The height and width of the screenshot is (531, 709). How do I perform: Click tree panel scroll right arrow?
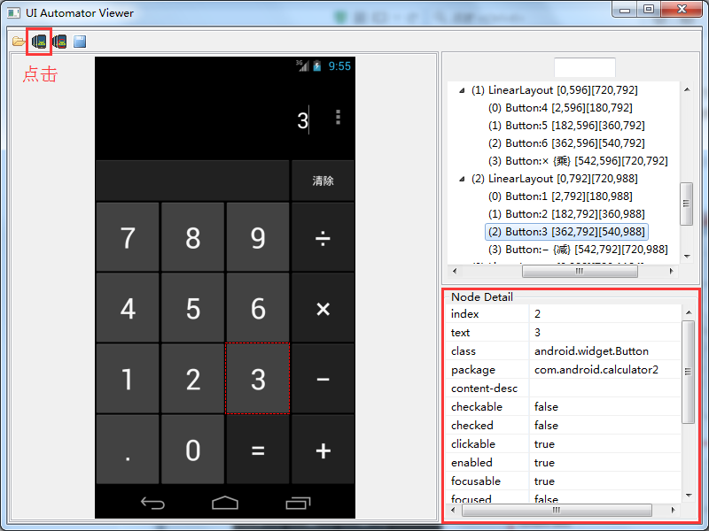click(672, 271)
